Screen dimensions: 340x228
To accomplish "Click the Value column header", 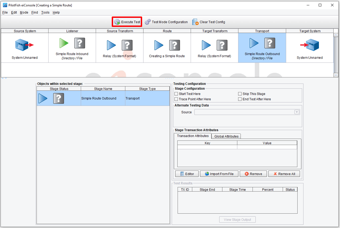I will click(267, 143).
